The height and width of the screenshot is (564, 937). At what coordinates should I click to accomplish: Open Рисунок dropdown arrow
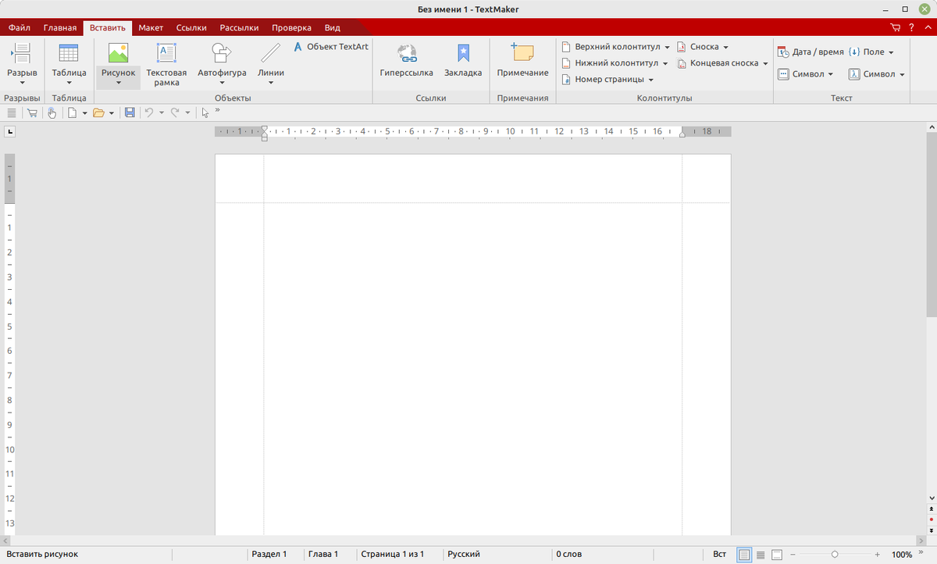pos(119,83)
